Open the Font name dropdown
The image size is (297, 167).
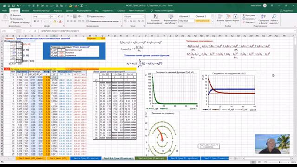pos(49,17)
